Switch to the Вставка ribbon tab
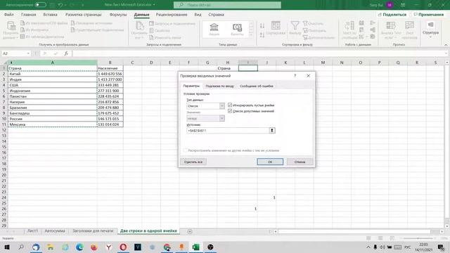450x253 pixels. [50, 14]
